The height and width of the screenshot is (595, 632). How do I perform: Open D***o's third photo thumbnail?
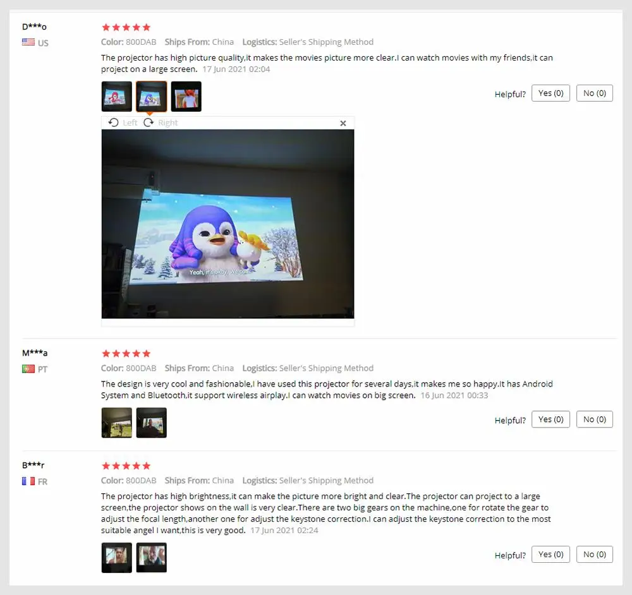[186, 97]
